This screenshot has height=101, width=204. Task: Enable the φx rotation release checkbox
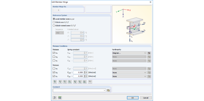point(54,68)
